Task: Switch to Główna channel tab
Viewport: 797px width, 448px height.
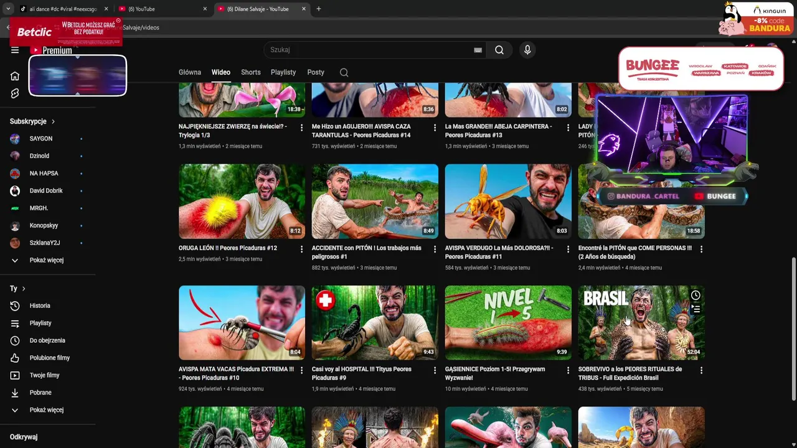Action: point(190,72)
